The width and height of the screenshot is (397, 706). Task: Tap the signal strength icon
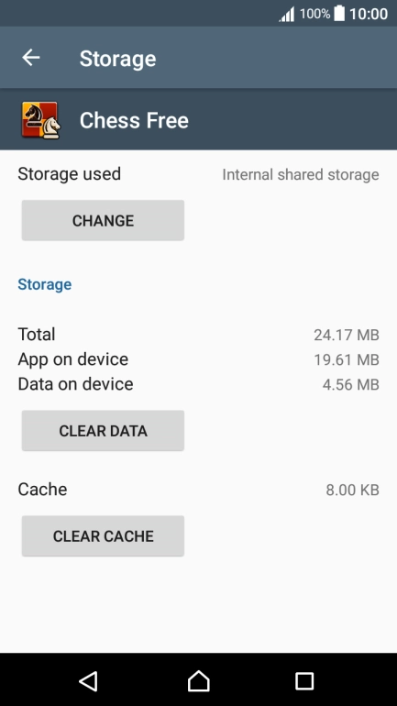tap(287, 15)
